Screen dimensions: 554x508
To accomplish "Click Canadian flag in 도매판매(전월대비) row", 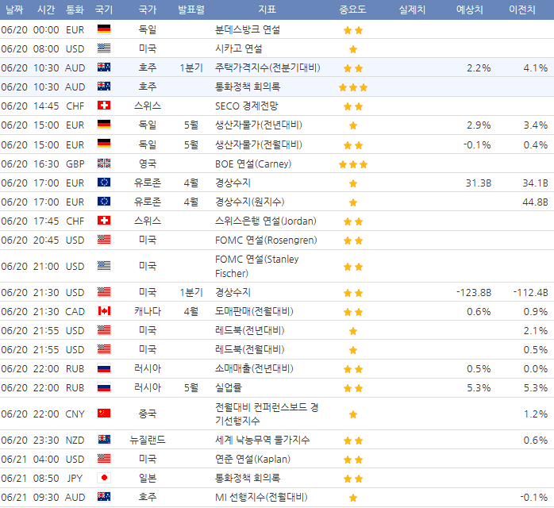I will coord(104,311).
